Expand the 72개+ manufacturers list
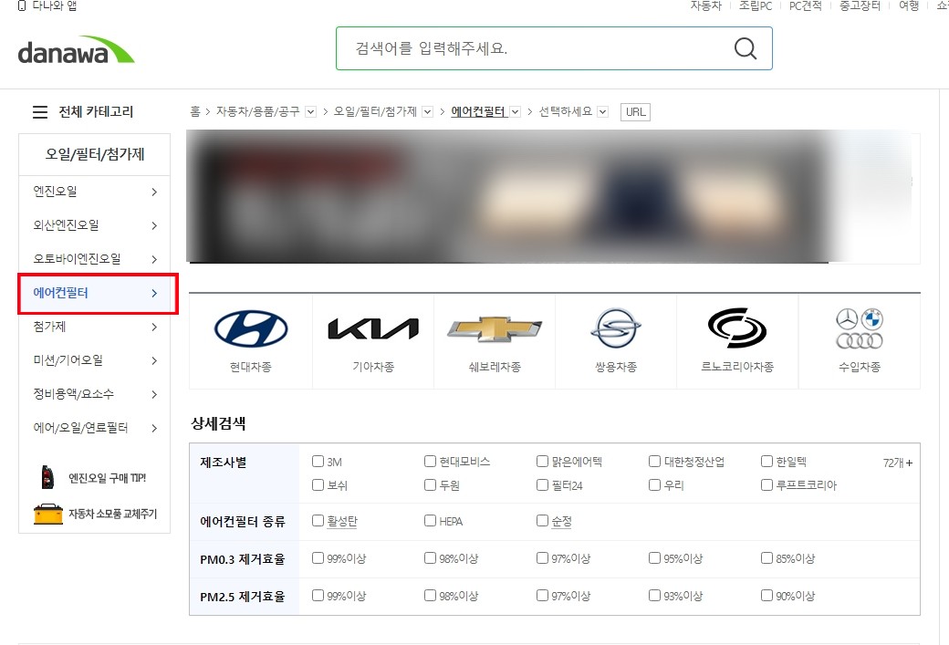This screenshot has width=949, height=645. 898,463
